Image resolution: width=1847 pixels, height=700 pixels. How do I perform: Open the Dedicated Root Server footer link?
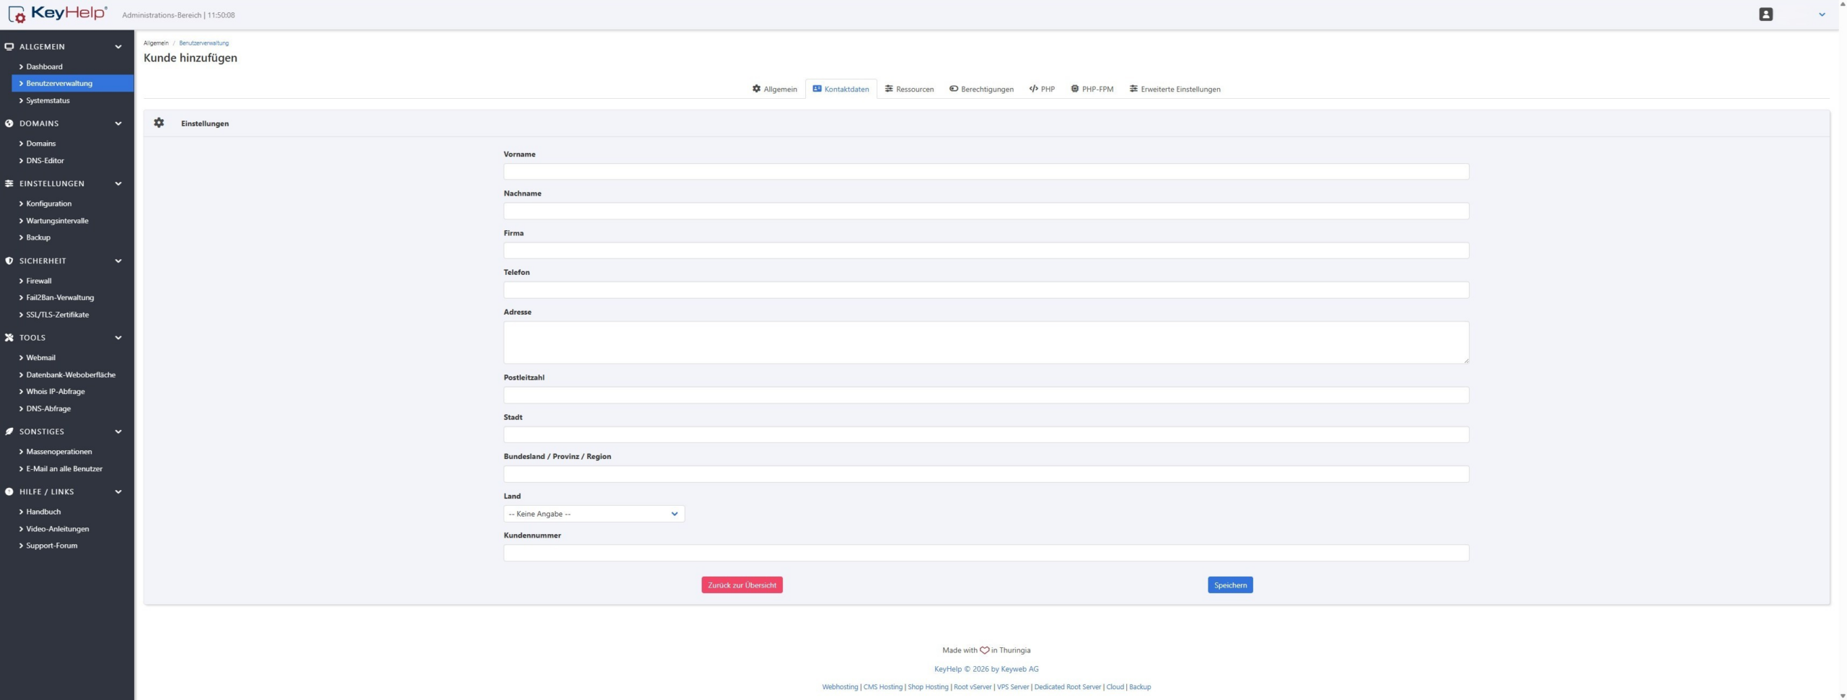tap(1067, 687)
